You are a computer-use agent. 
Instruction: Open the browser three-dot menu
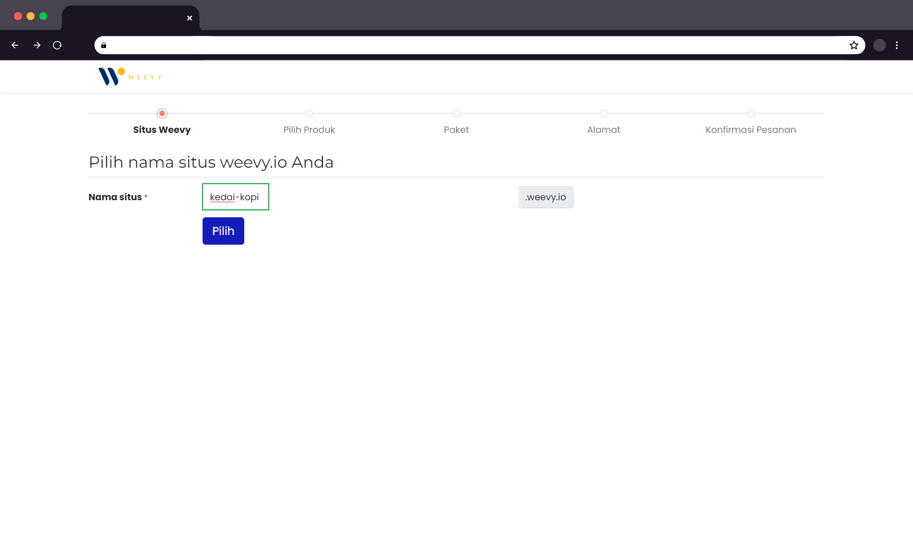896,45
